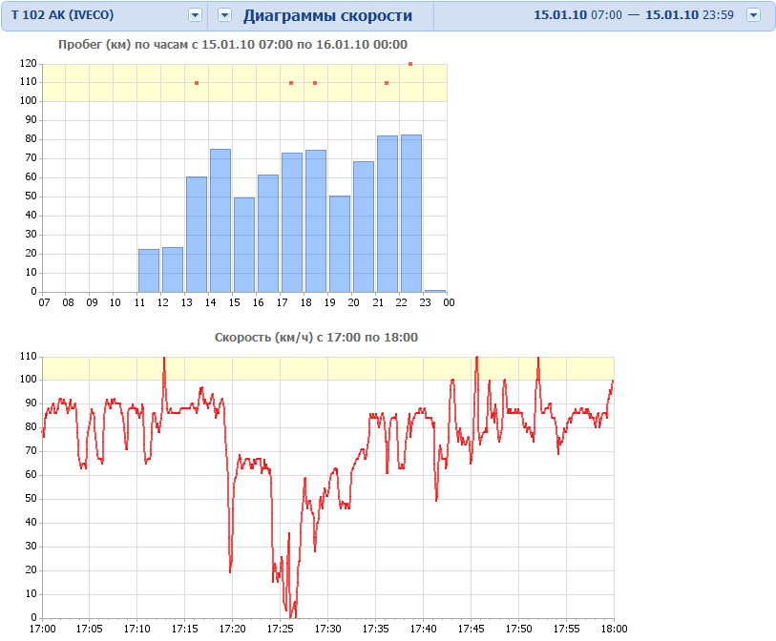Click the Диаграммы скорости report title
Screen dimensions: 776x641
(x=327, y=16)
